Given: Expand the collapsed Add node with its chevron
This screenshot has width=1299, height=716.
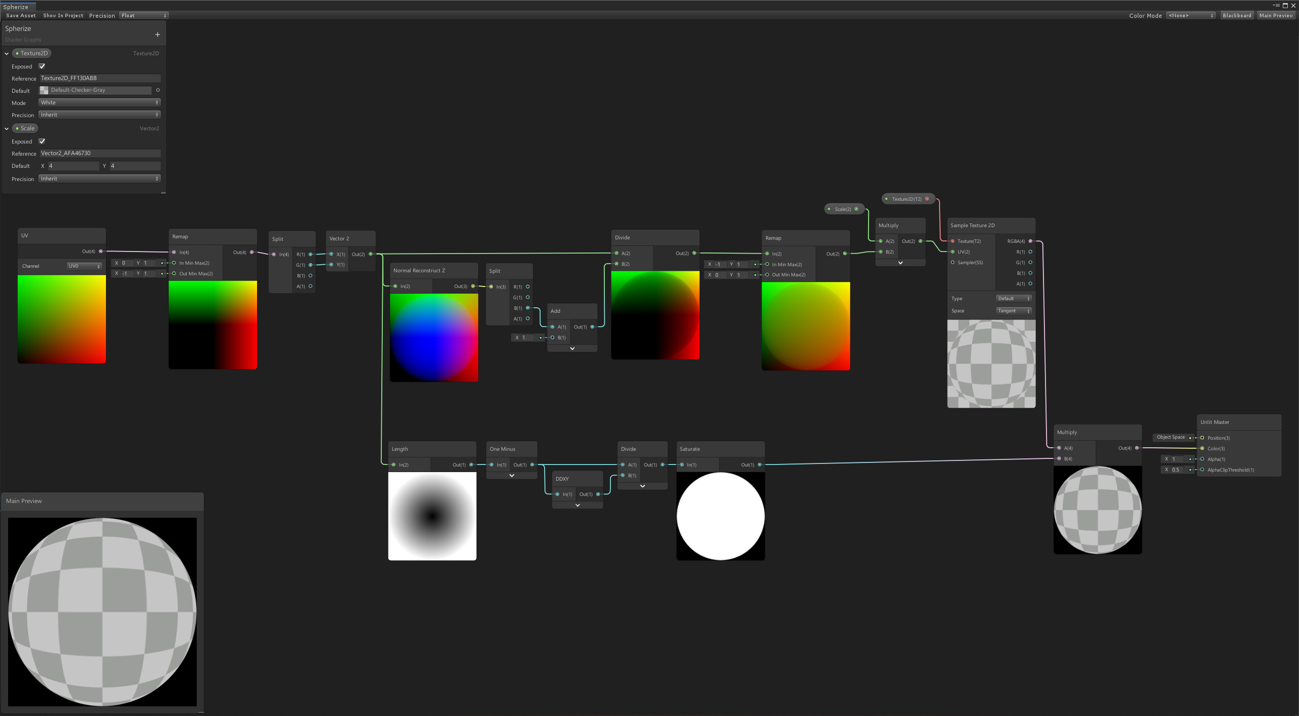Looking at the screenshot, I should point(572,348).
